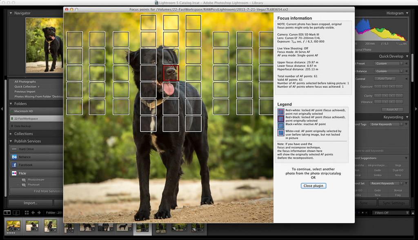This screenshot has height=240, width=418.
Task: Click the Exposure single-right increase button
Action: point(392,86)
